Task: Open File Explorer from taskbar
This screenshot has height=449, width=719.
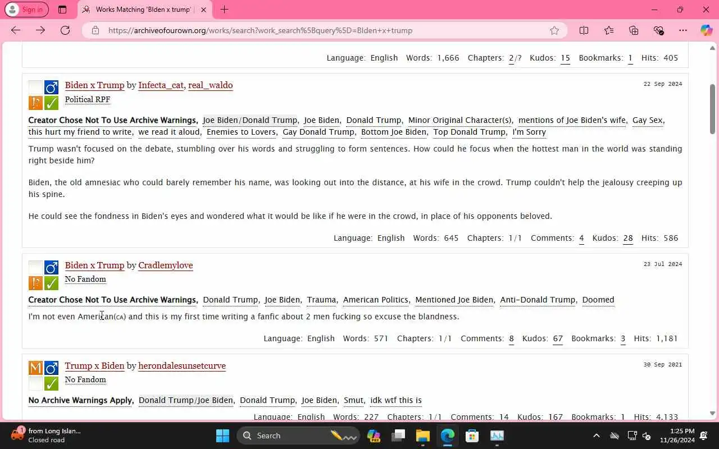Action: coord(422,436)
